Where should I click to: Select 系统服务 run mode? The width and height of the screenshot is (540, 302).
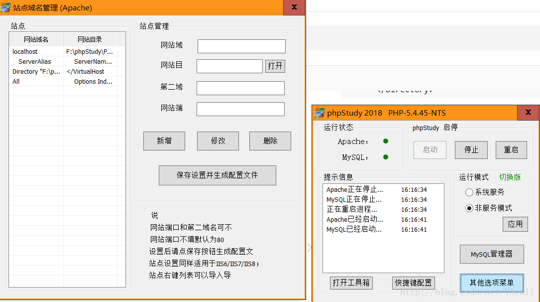(x=485, y=192)
